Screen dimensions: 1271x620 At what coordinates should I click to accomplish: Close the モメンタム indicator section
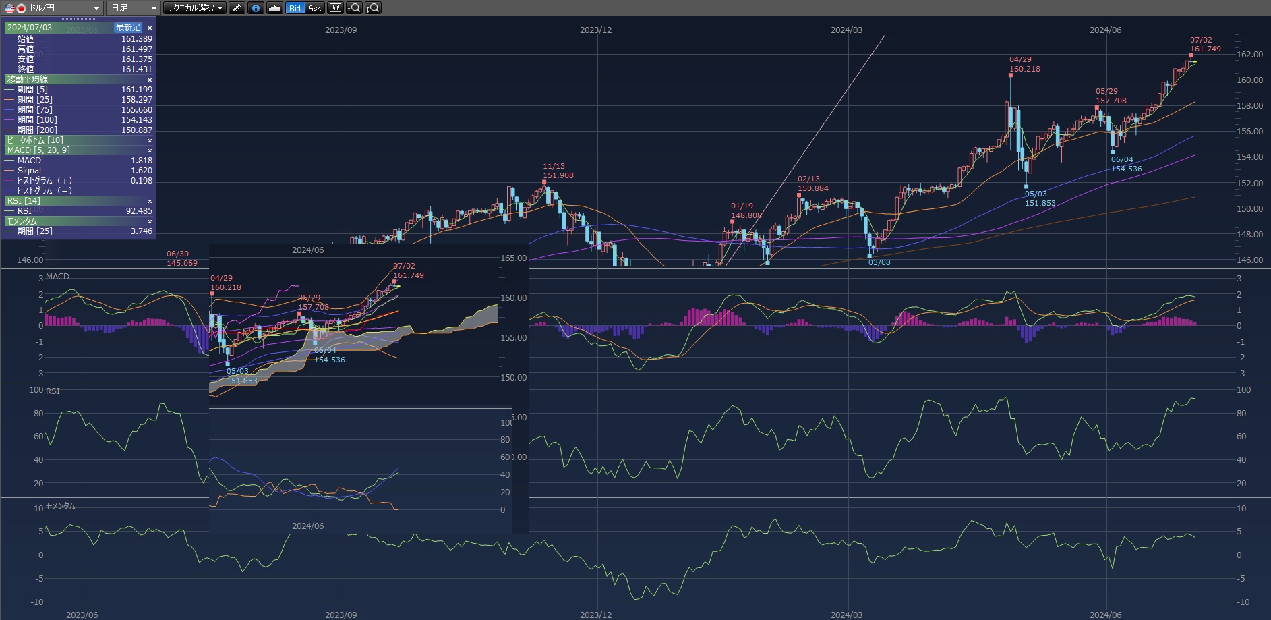150,221
